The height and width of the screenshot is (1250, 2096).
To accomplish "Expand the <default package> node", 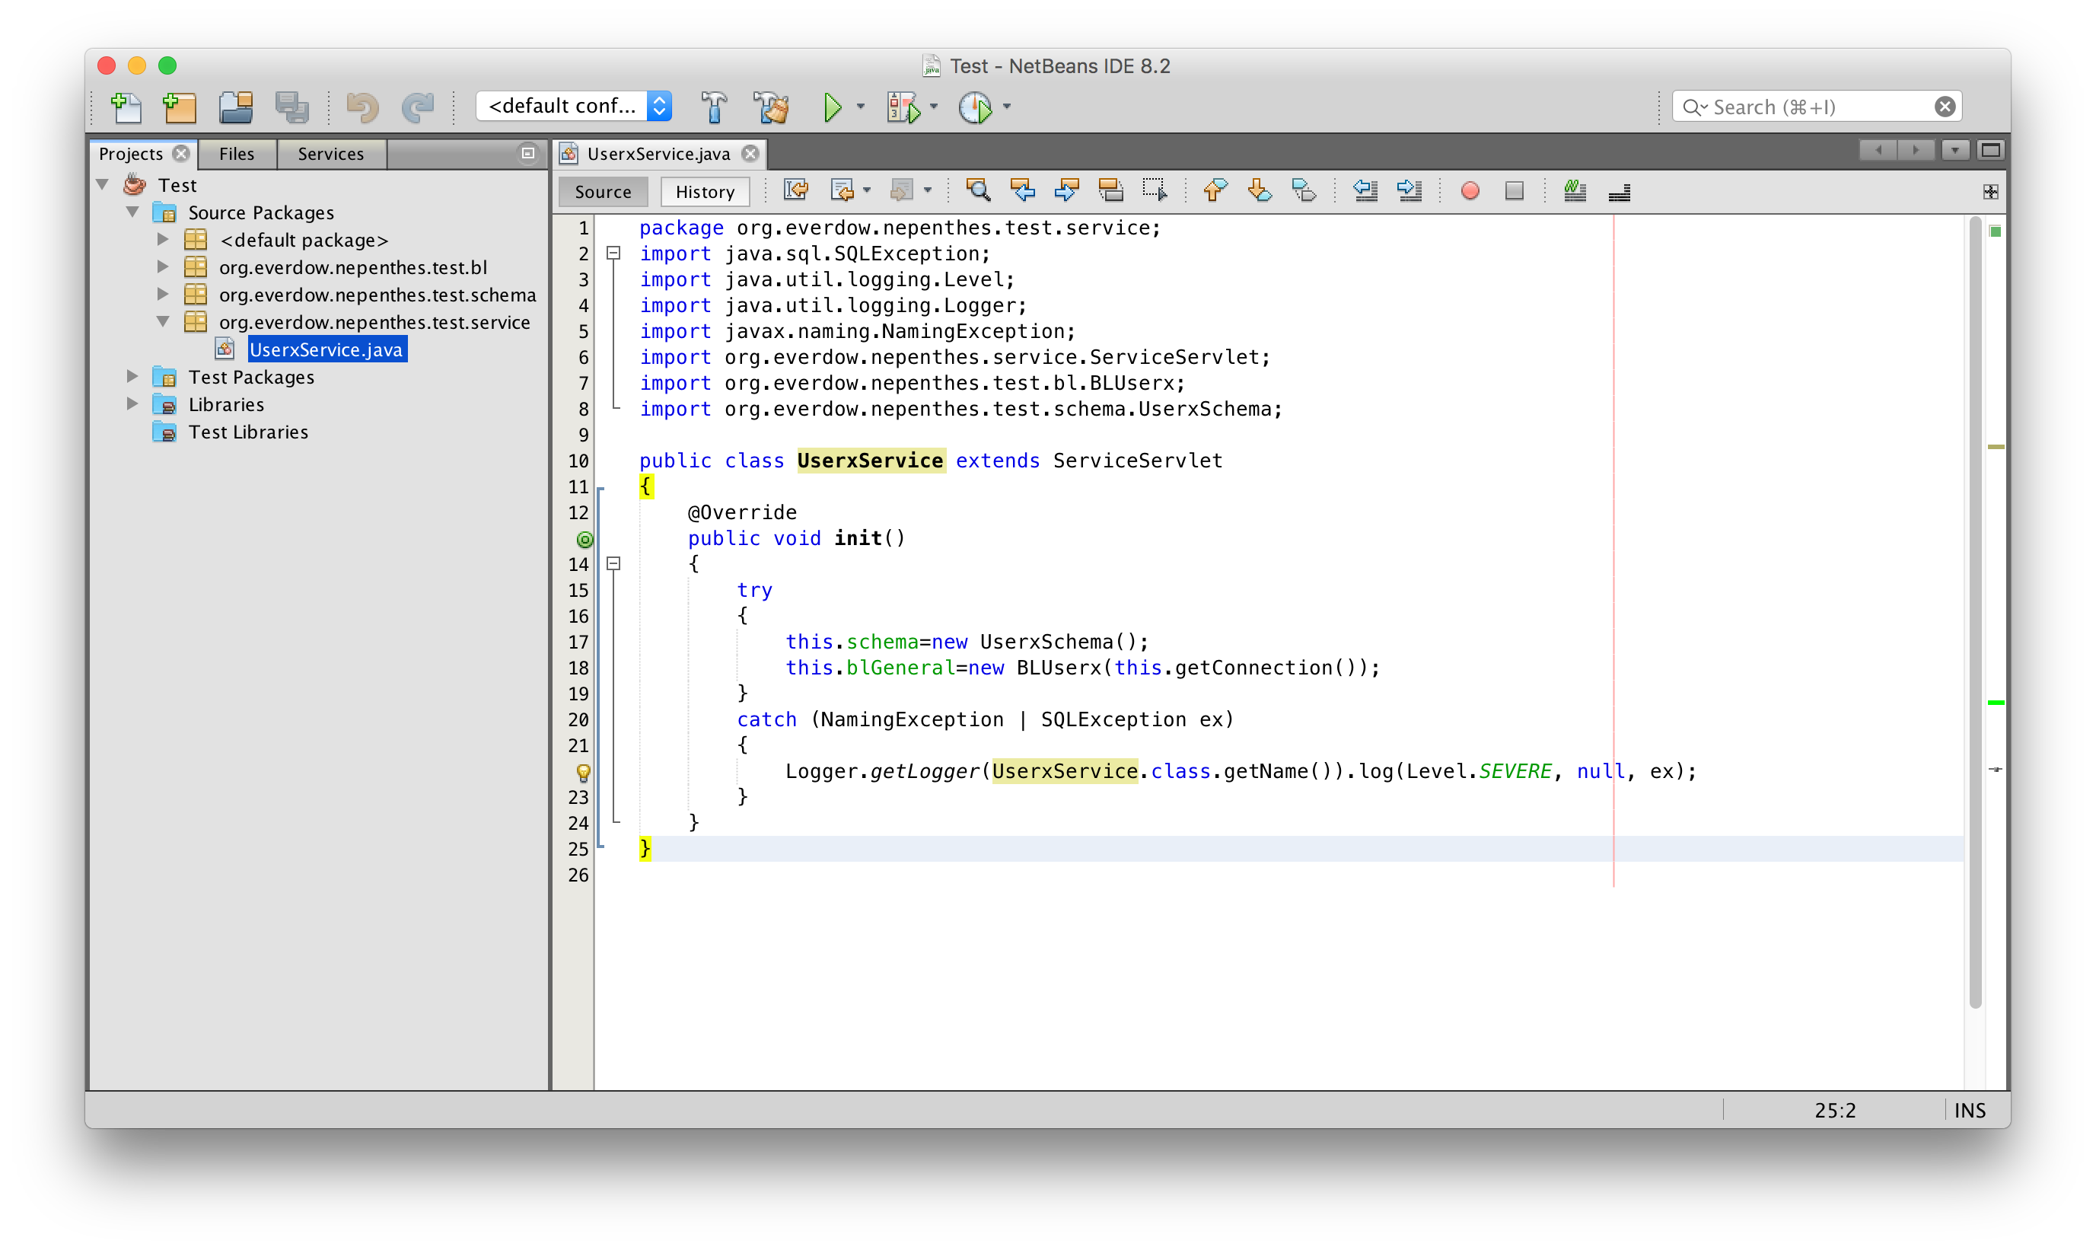I will [164, 239].
